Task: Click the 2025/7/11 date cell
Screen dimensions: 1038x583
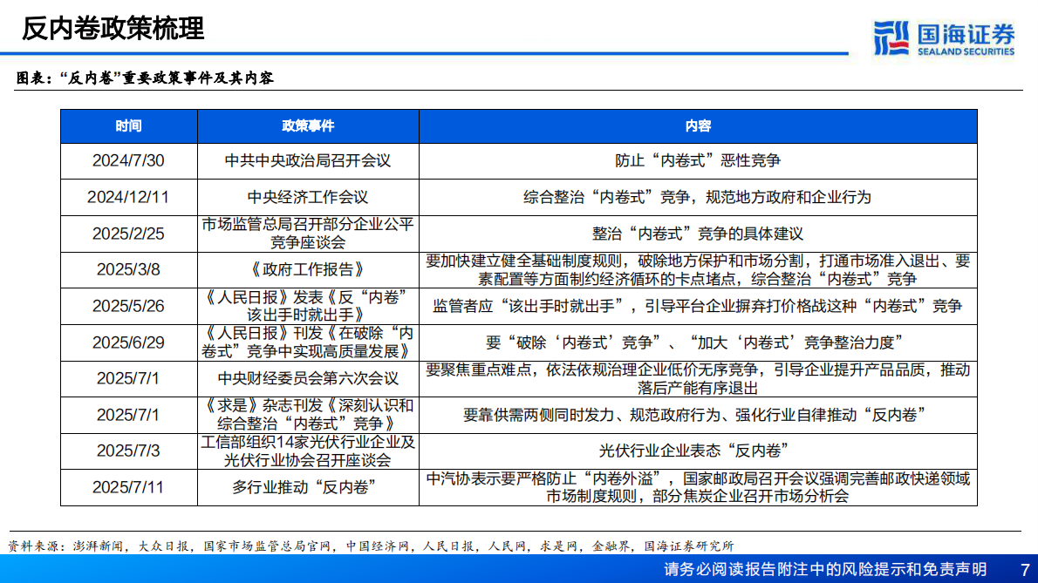Action: tap(129, 488)
